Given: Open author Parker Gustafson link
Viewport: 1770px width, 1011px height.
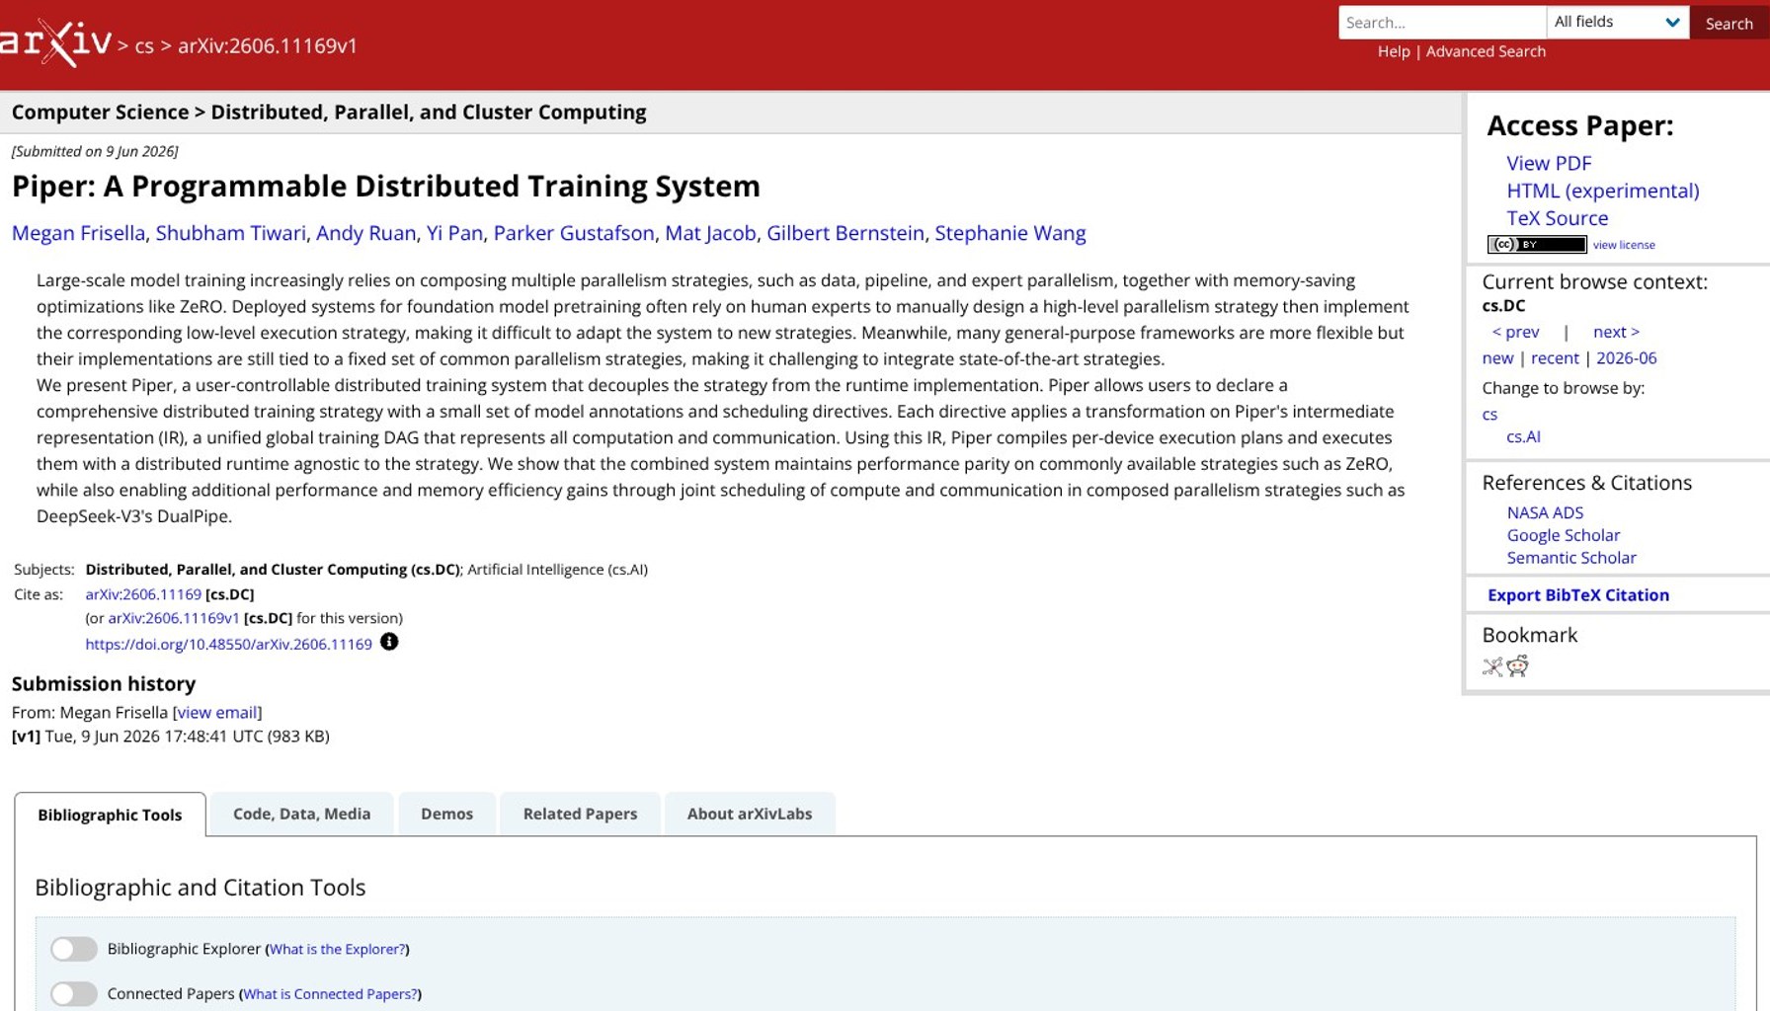Looking at the screenshot, I should pos(574,233).
